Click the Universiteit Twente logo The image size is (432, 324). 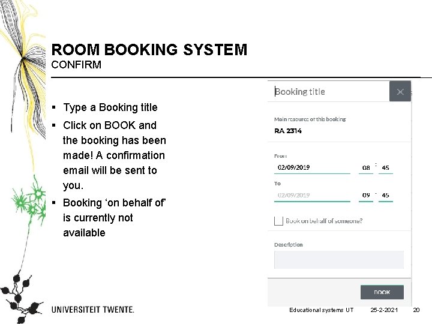pyautogui.click(x=93, y=310)
